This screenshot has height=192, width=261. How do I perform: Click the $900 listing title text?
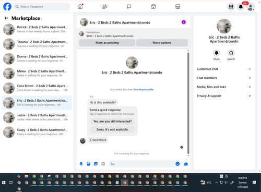110,36
